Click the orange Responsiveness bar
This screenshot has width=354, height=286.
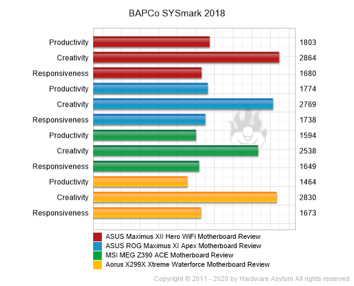pos(147,213)
